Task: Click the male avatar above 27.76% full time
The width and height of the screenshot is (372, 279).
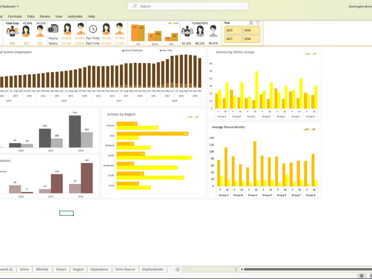Action: 119,29
